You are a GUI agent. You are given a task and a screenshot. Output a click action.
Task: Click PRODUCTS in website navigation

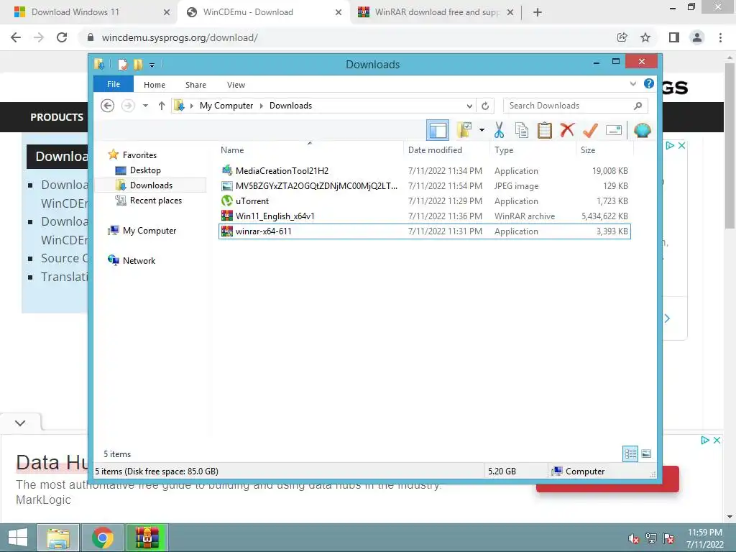point(57,117)
